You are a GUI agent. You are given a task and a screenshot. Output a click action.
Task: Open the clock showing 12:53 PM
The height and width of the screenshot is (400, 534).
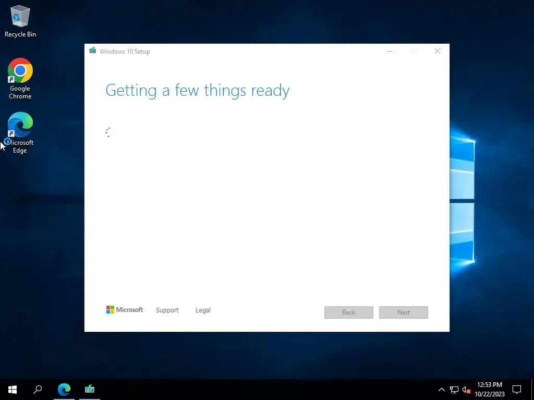tap(490, 390)
